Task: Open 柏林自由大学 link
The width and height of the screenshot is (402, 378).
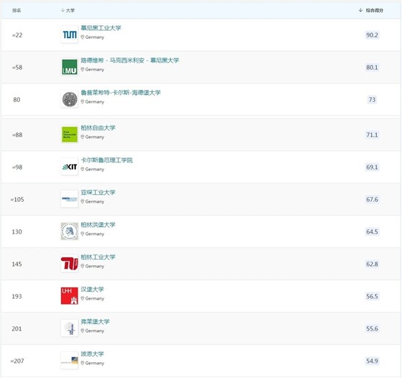Action: [98, 128]
